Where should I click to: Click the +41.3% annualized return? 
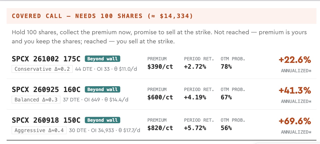[295, 91]
